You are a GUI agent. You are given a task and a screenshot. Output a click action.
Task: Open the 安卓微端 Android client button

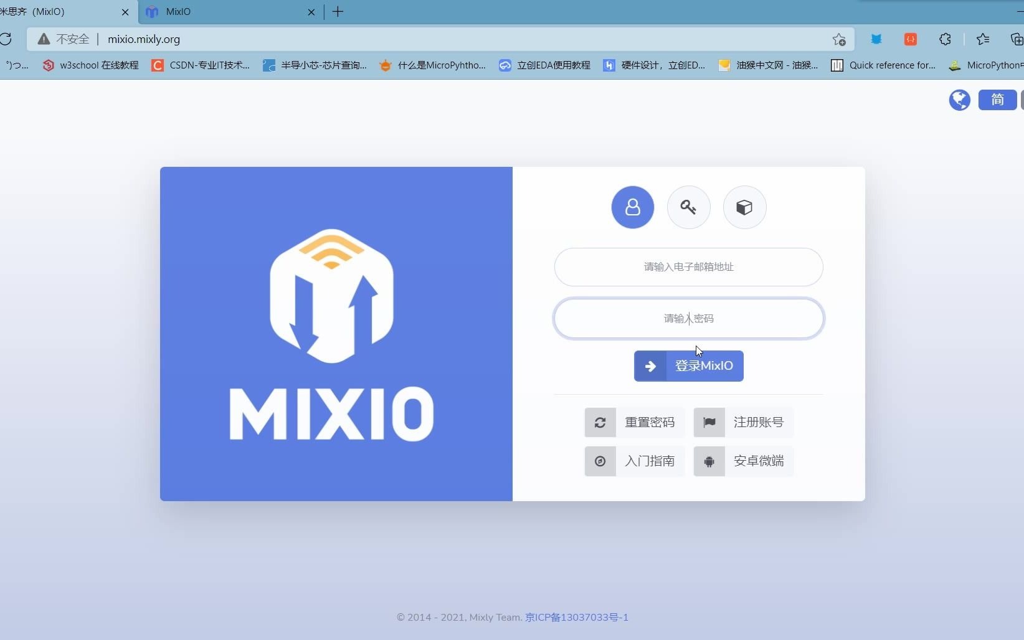point(743,461)
